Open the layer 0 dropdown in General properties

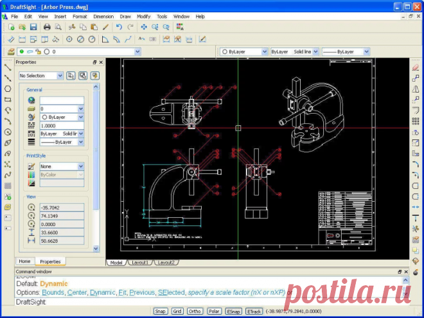(80, 109)
